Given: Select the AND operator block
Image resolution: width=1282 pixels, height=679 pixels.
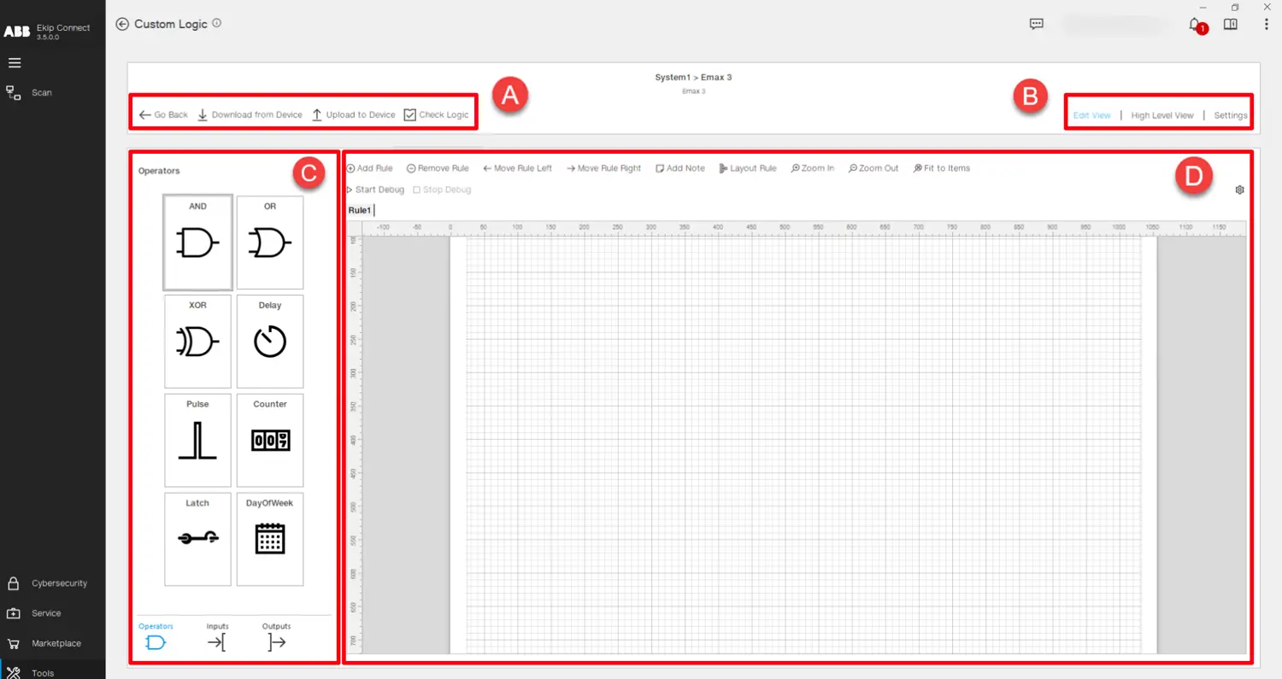Looking at the screenshot, I should click(x=197, y=242).
